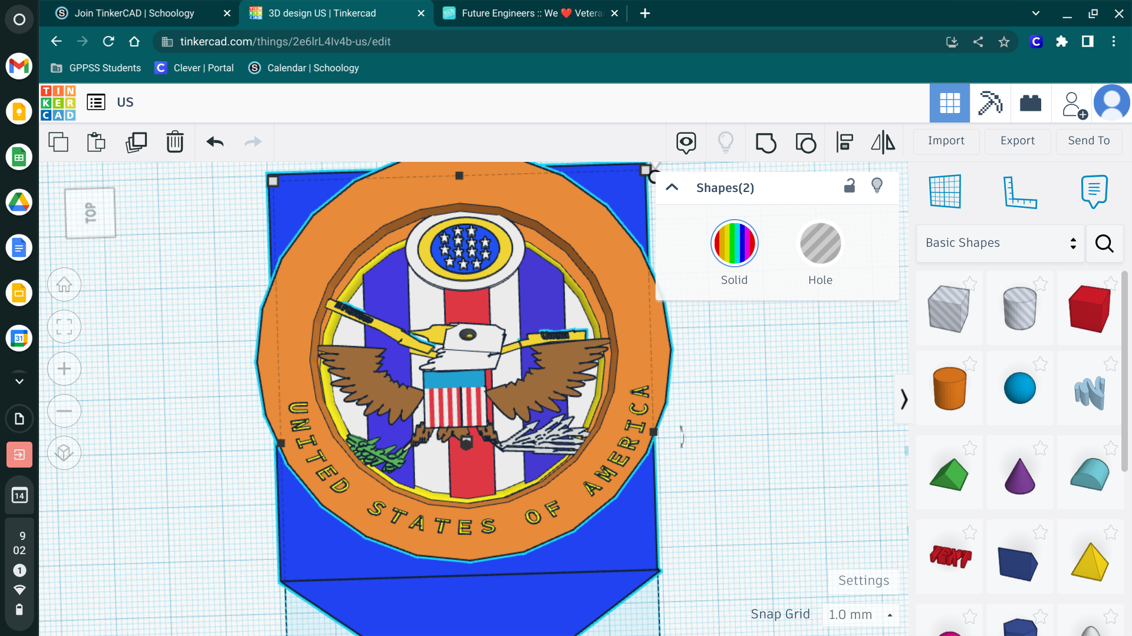Open the notes tool speech-bubble icon
This screenshot has height=636, width=1132.
click(x=686, y=143)
